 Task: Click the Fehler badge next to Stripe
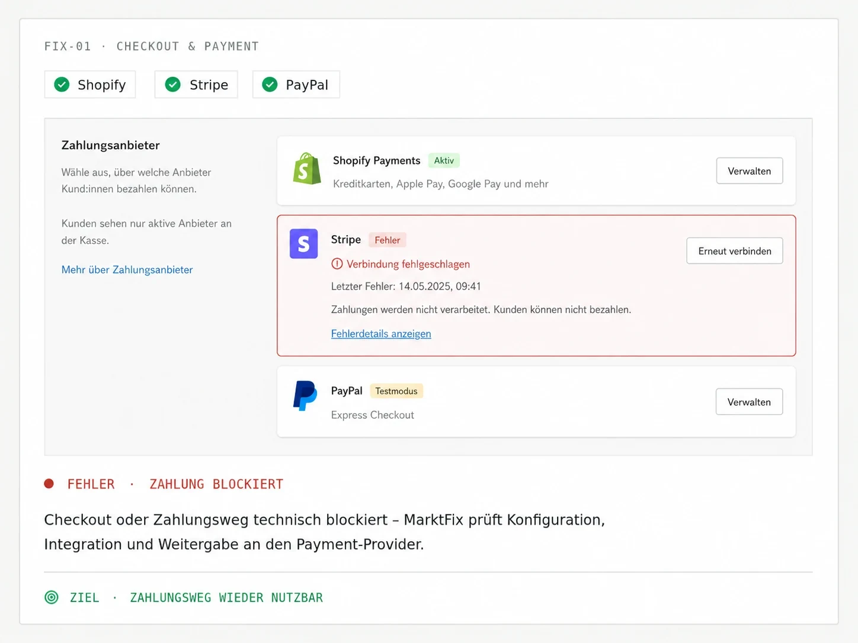click(388, 240)
